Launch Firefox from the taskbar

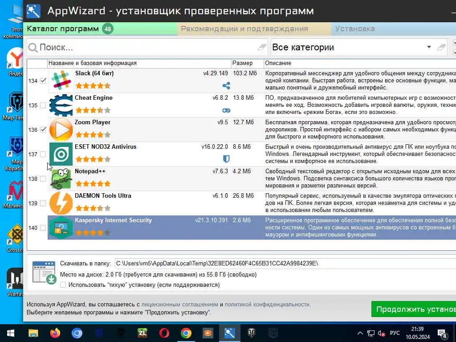[55, 333]
